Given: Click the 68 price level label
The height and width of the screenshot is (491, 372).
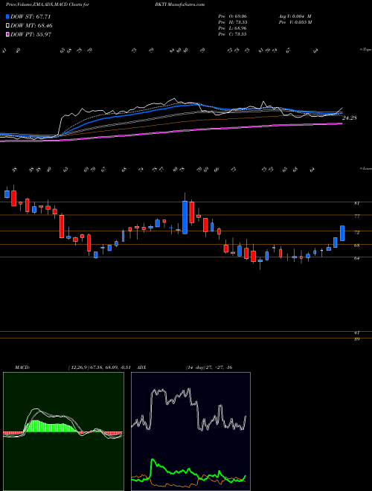Looking at the screenshot, I should [x=356, y=245].
